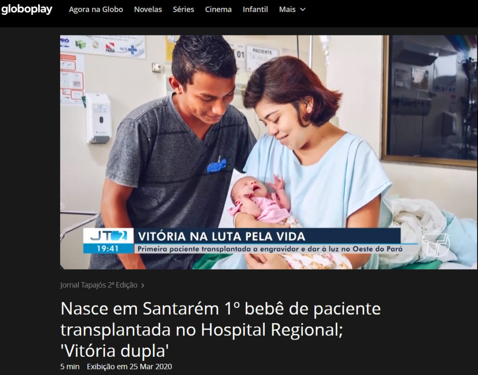This screenshot has width=478, height=375.
Task: Click the JT2 program logo on the video
Action: (108, 236)
